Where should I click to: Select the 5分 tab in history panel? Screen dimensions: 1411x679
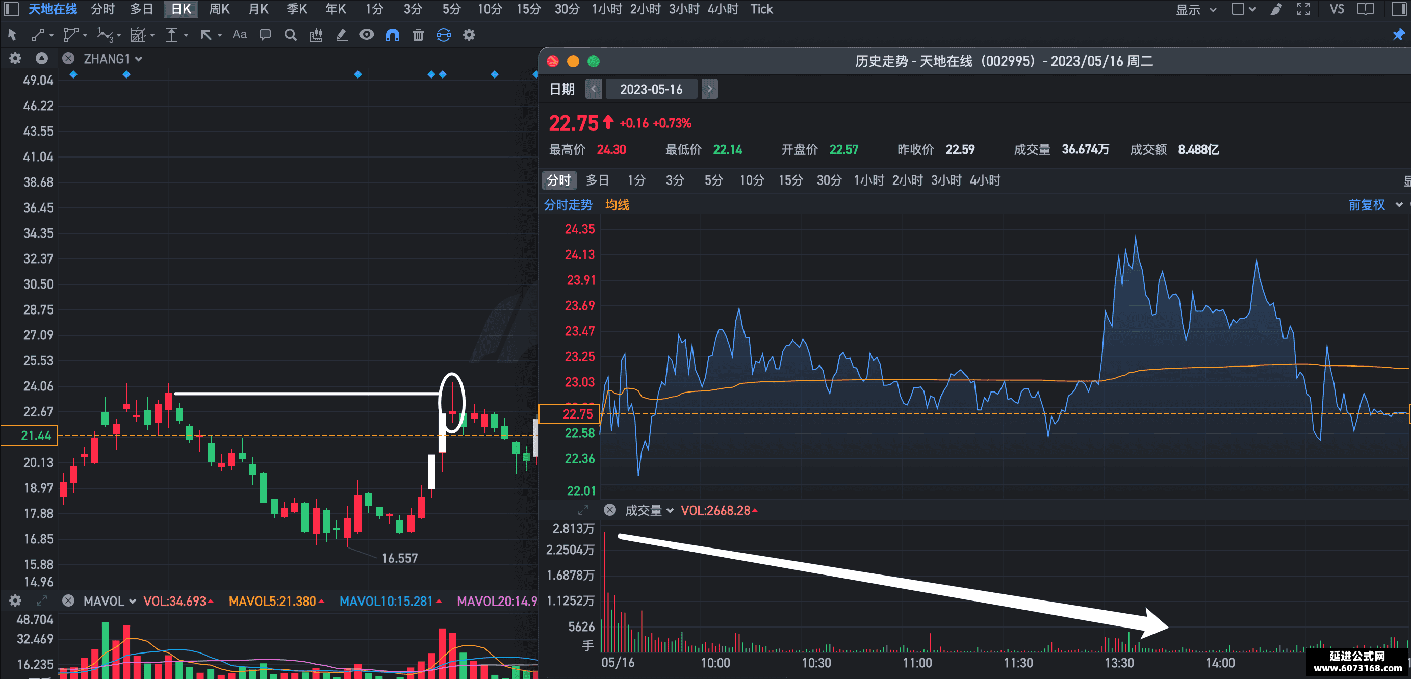tap(713, 180)
